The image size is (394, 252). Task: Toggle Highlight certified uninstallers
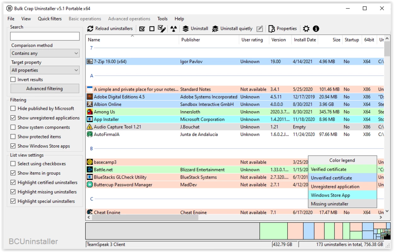(x=13, y=182)
